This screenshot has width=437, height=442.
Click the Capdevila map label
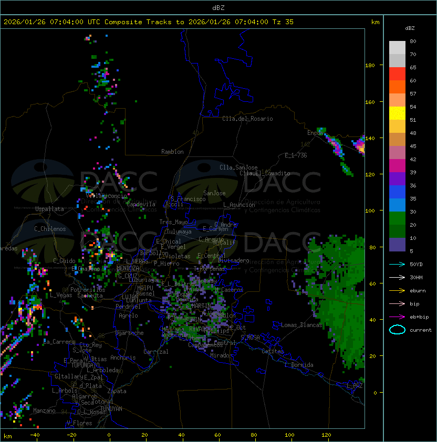[x=141, y=204]
